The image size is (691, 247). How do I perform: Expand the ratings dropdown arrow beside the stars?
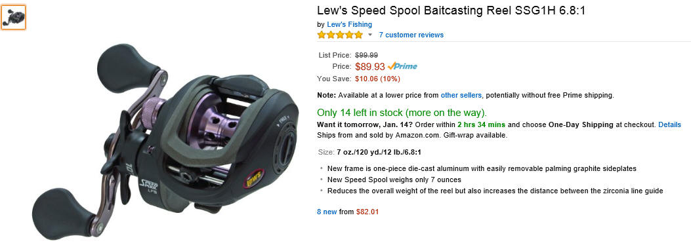(370, 35)
